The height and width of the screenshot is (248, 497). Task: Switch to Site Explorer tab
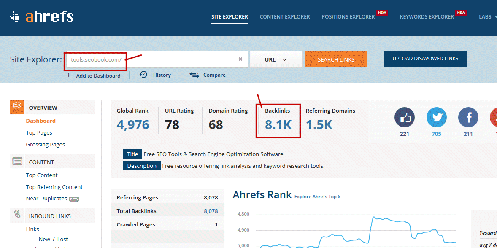230,17
